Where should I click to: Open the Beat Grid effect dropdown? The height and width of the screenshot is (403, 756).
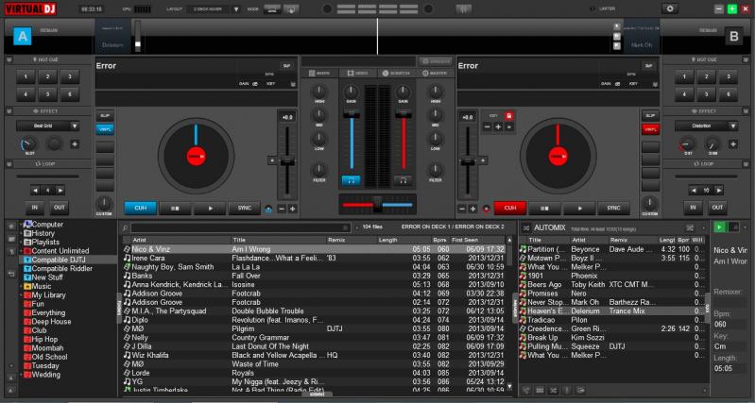tap(75, 126)
